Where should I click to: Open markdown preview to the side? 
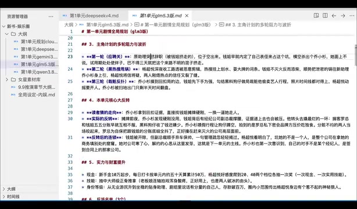(x=316, y=16)
